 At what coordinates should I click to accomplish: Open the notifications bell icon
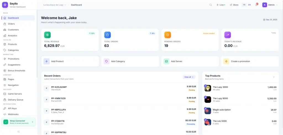click(256, 5)
